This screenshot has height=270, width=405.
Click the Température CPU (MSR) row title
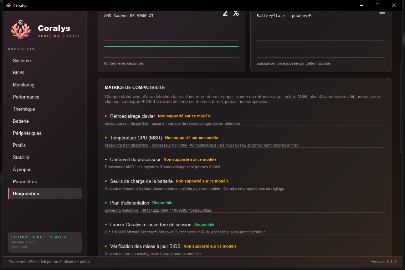click(136, 138)
